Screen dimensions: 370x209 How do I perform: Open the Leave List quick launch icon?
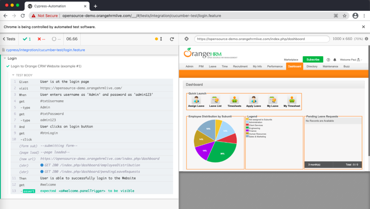tap(215, 100)
